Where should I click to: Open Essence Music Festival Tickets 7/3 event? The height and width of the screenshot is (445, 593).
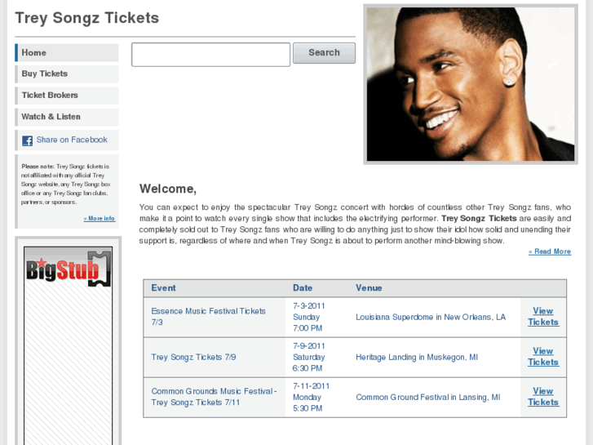coord(208,317)
